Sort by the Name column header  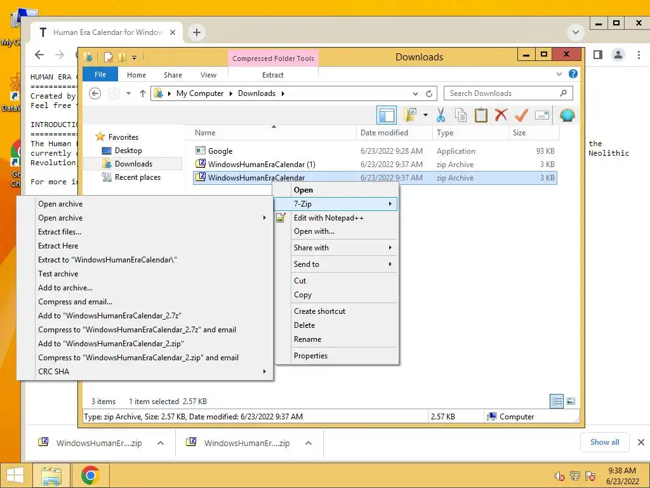pos(274,133)
